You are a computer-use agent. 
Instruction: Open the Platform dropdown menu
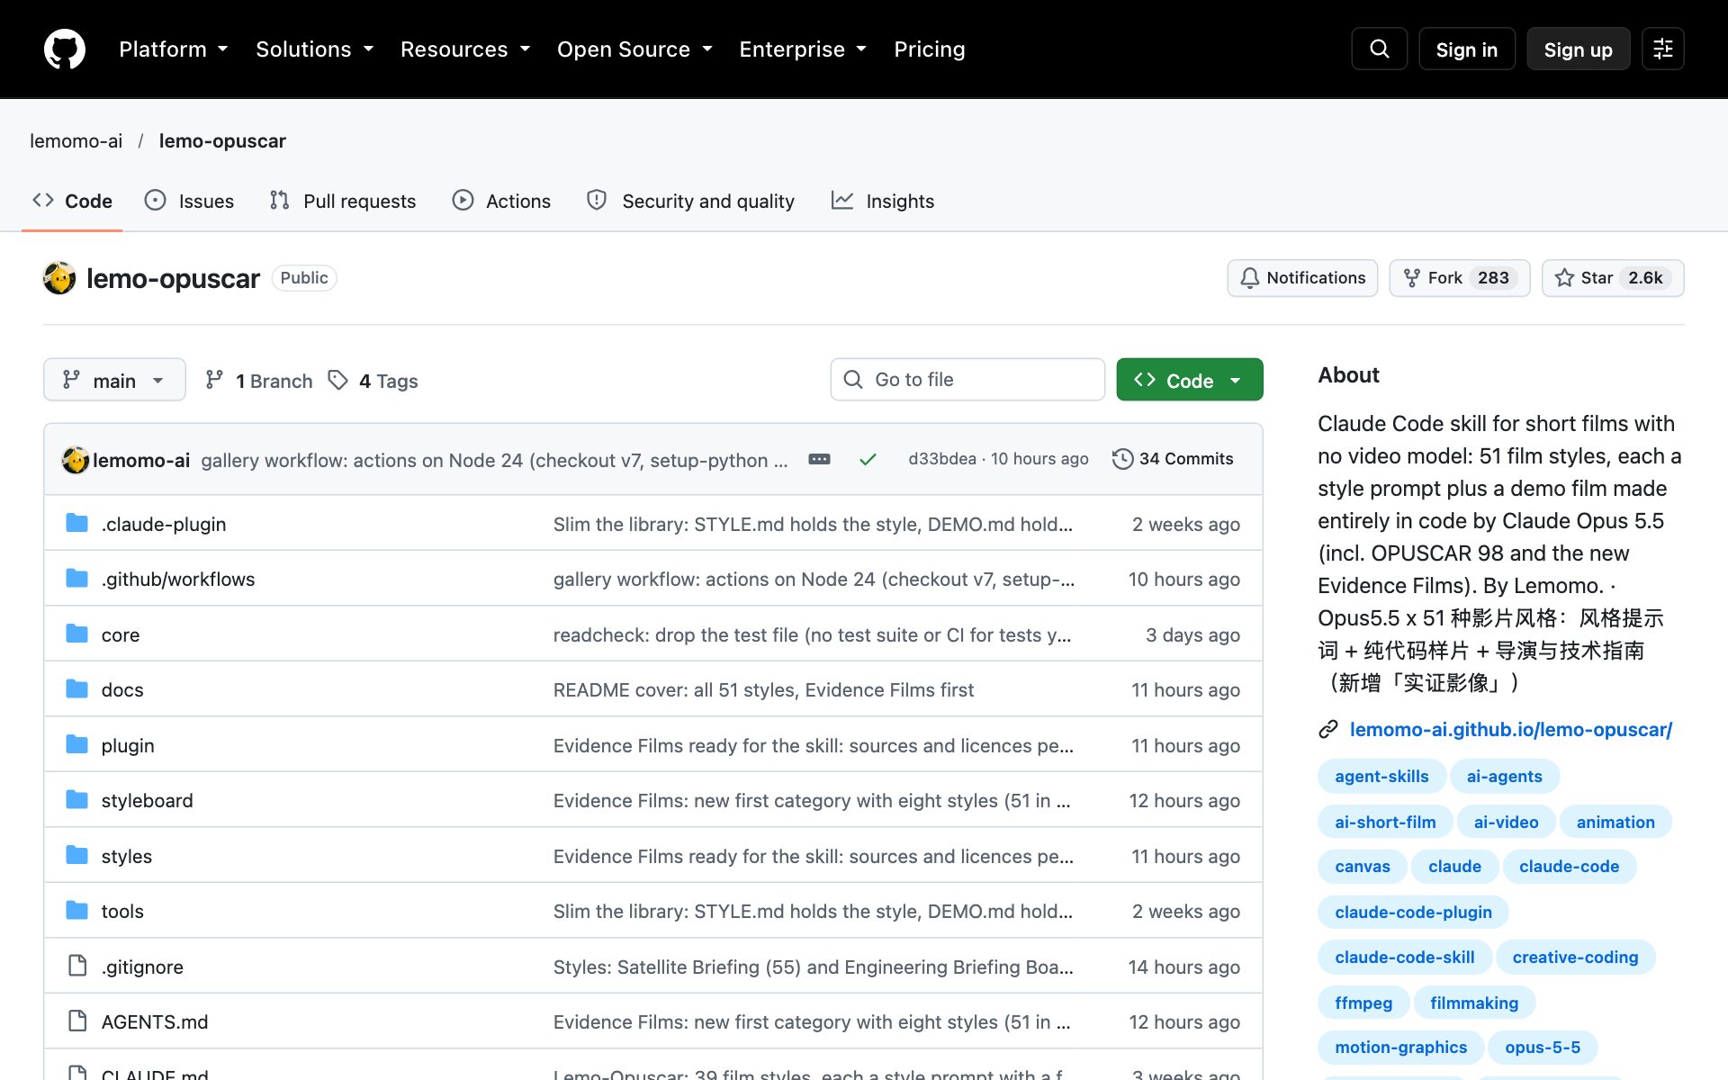pos(174,49)
